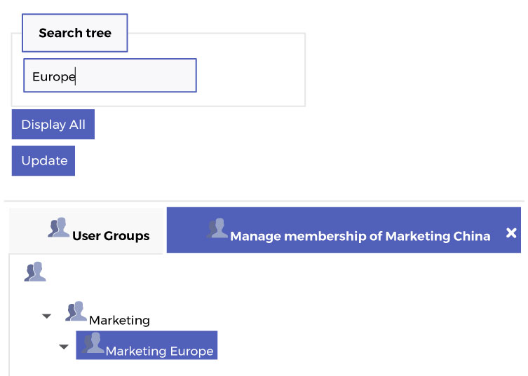Click the people icon on User Groups tab
This screenshot has width=528, height=376.
point(59,228)
